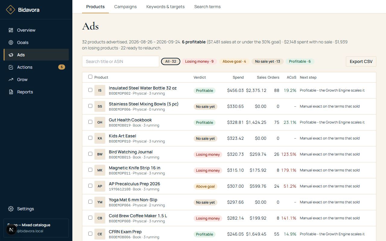
Task: Check the Stainless Steel Mixing Bowls row
Action: [90, 106]
